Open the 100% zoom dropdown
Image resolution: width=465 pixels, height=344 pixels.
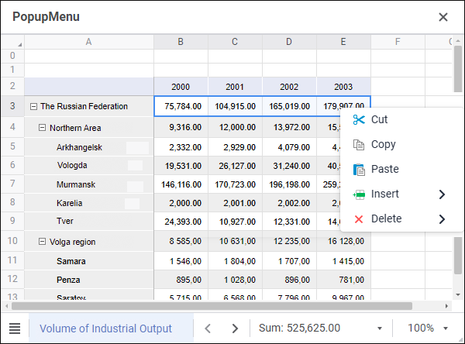click(x=428, y=329)
